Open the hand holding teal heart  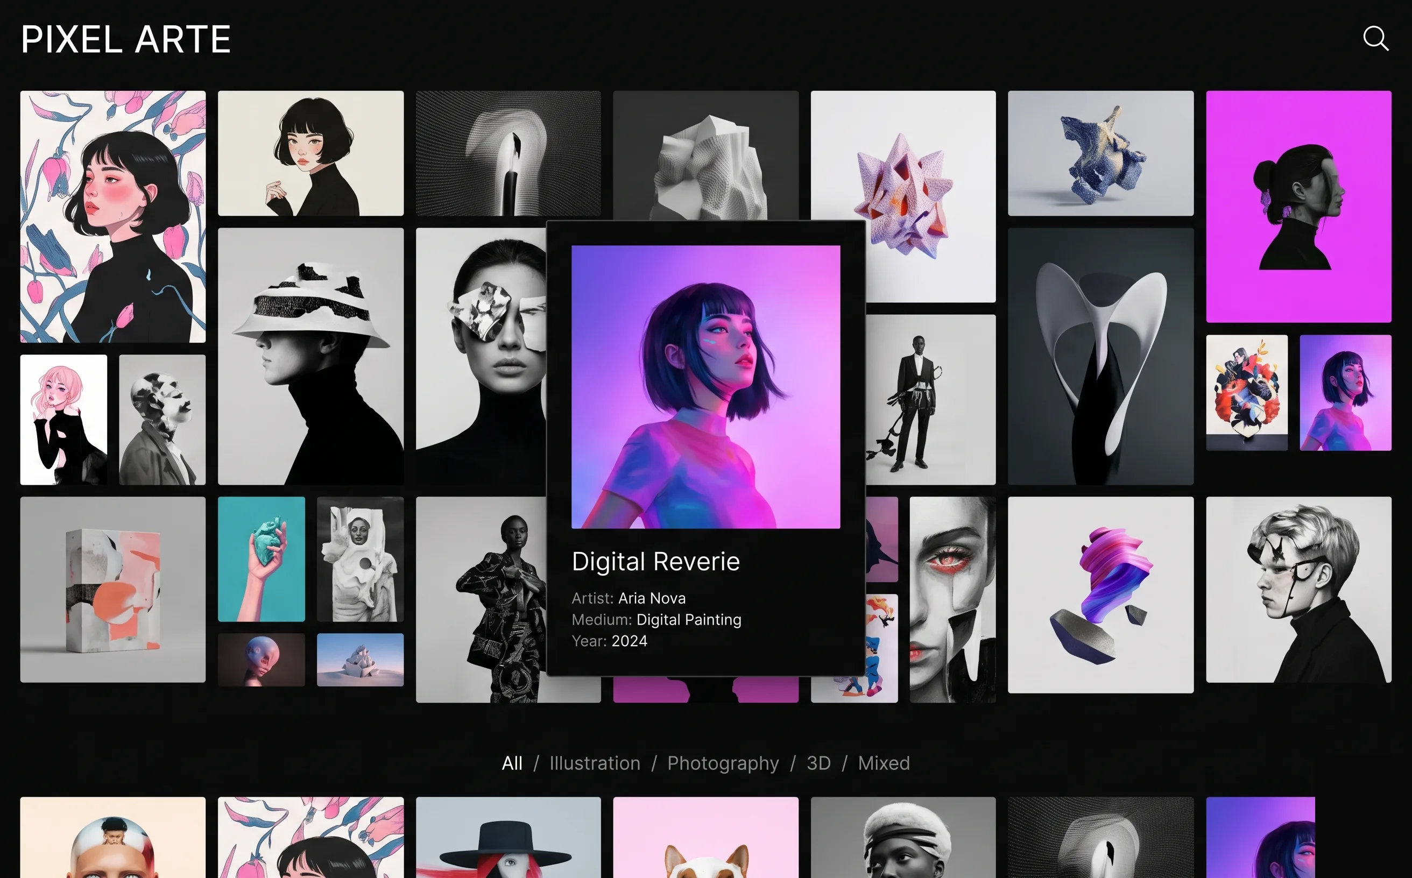(262, 559)
